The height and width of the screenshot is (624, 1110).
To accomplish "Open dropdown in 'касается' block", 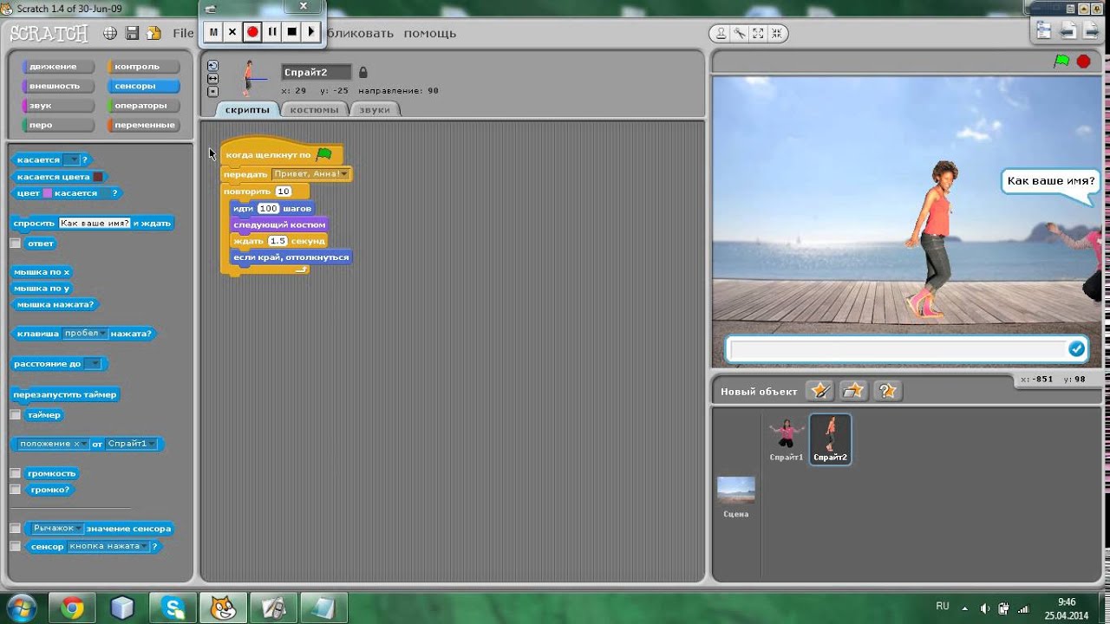I will tap(71, 159).
